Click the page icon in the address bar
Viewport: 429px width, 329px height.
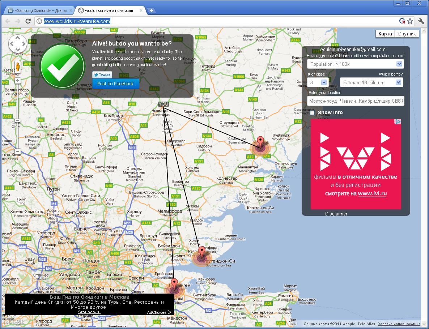point(39,21)
